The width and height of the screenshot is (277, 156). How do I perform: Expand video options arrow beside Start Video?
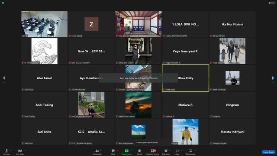(25, 151)
